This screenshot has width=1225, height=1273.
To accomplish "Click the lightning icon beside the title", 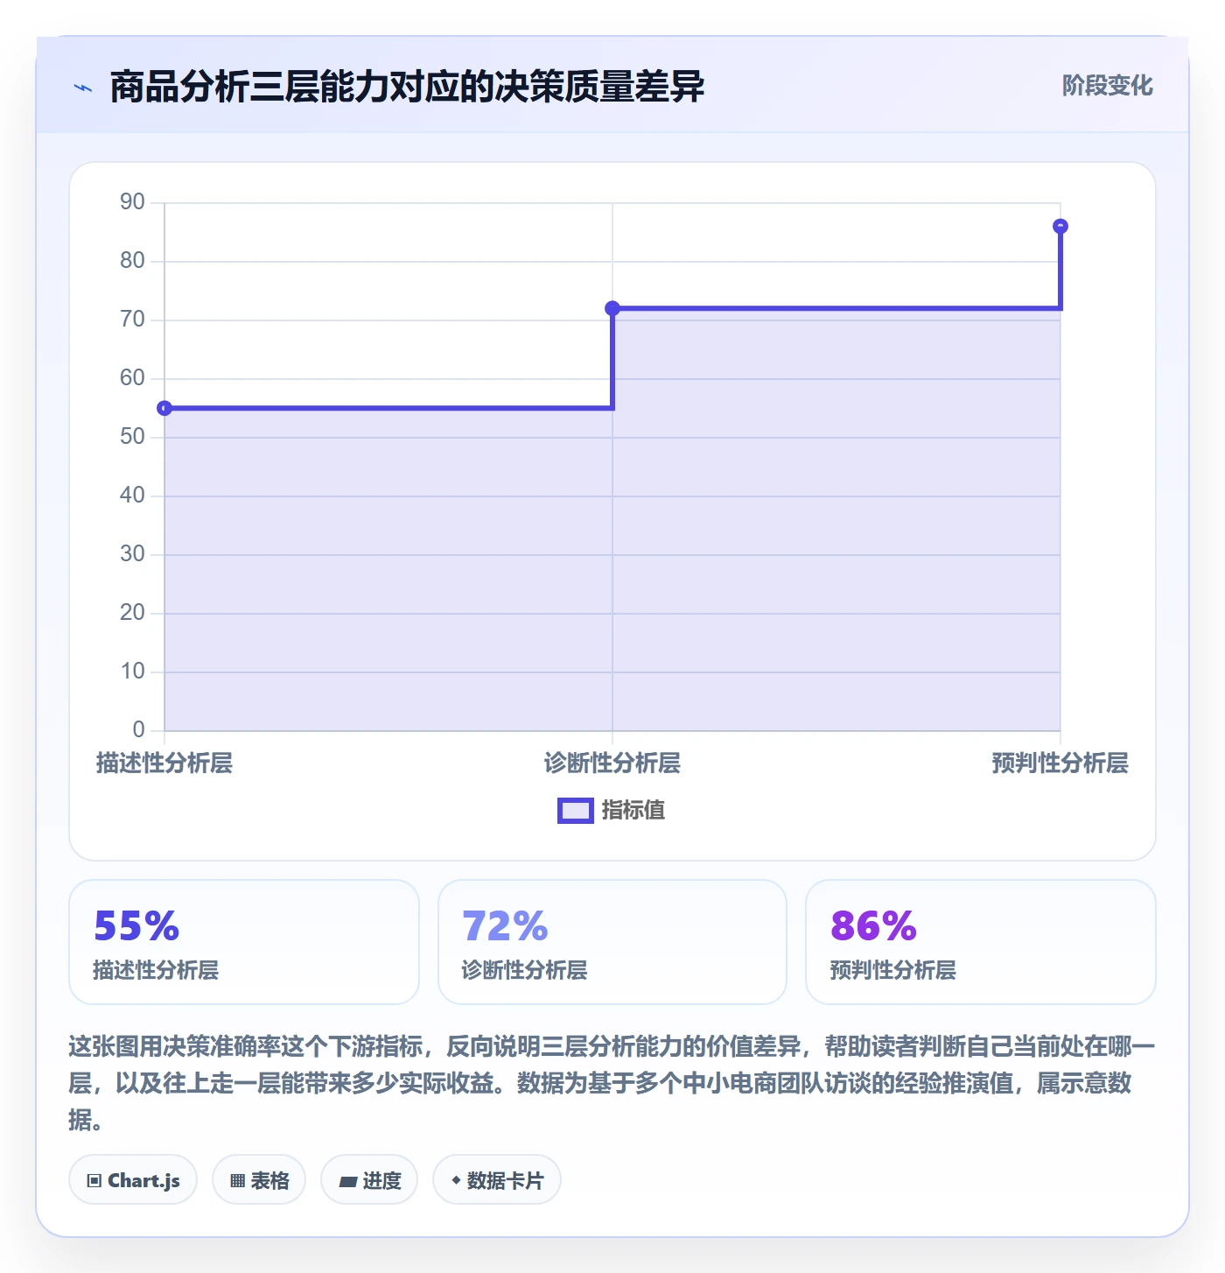I will pos(83,88).
